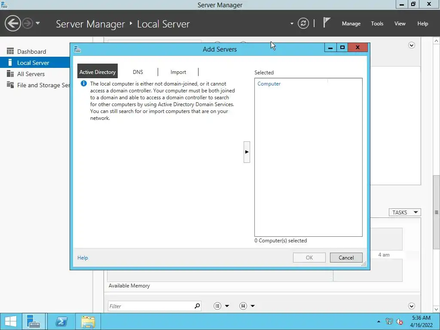Open the View menu
The image size is (440, 330).
pyautogui.click(x=400, y=24)
